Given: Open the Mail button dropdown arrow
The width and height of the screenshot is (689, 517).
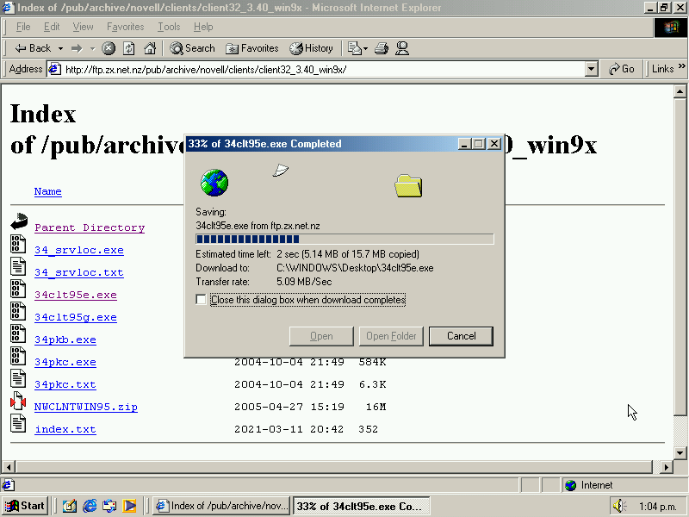Looking at the screenshot, I should 365,48.
